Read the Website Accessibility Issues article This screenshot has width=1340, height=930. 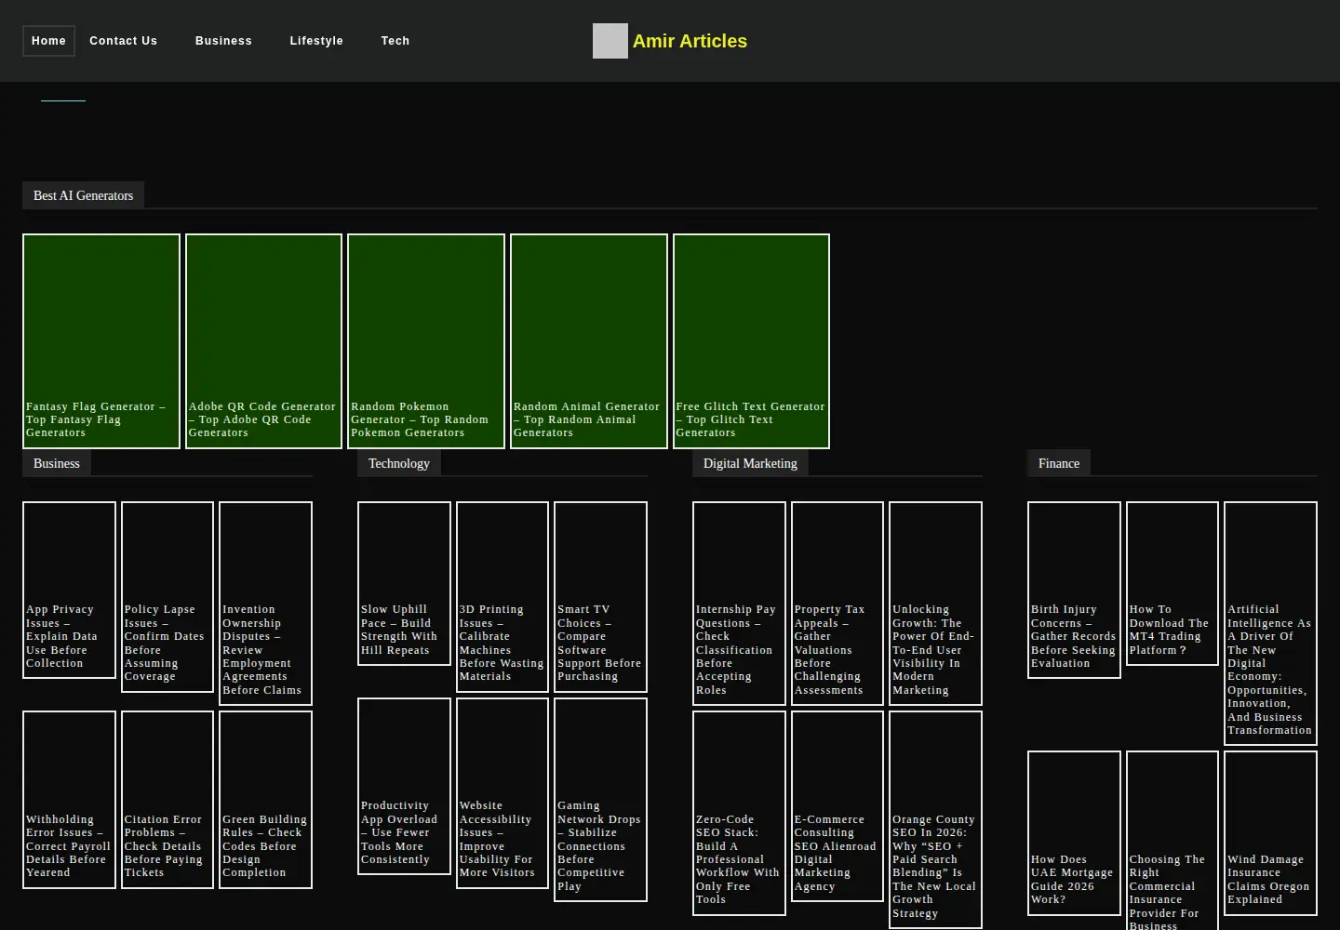click(502, 793)
